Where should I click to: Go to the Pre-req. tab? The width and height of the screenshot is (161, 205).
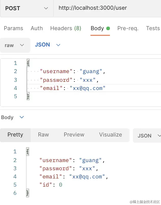coord(128,28)
